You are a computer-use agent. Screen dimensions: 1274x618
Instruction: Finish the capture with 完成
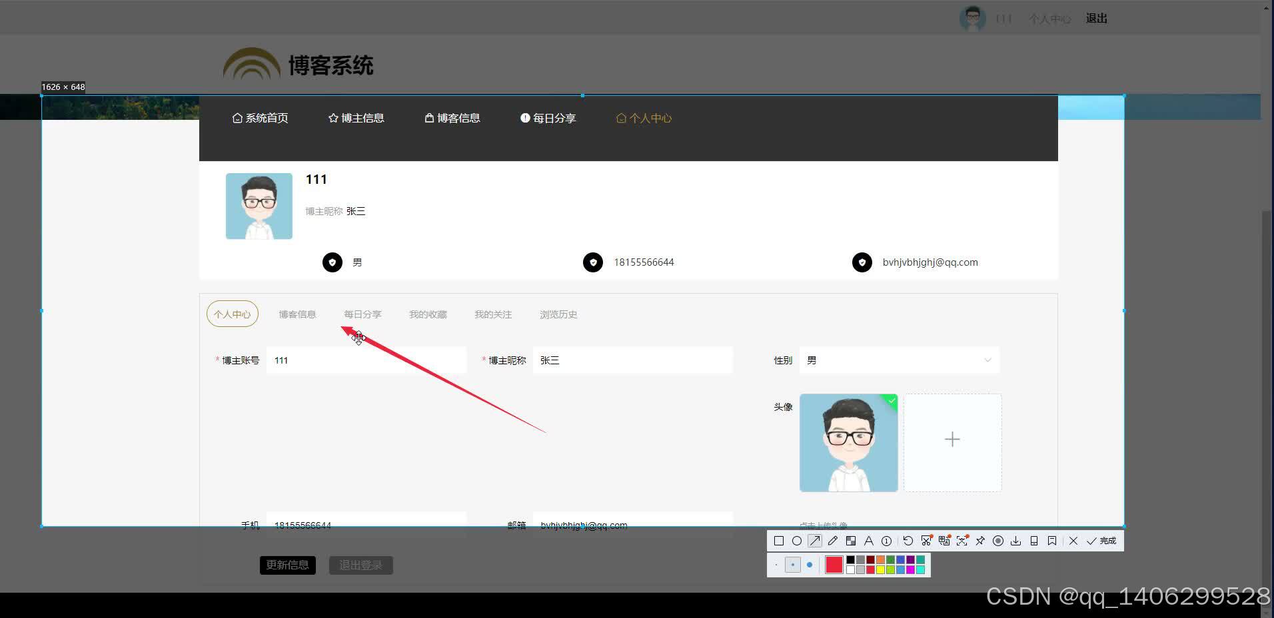[1102, 541]
